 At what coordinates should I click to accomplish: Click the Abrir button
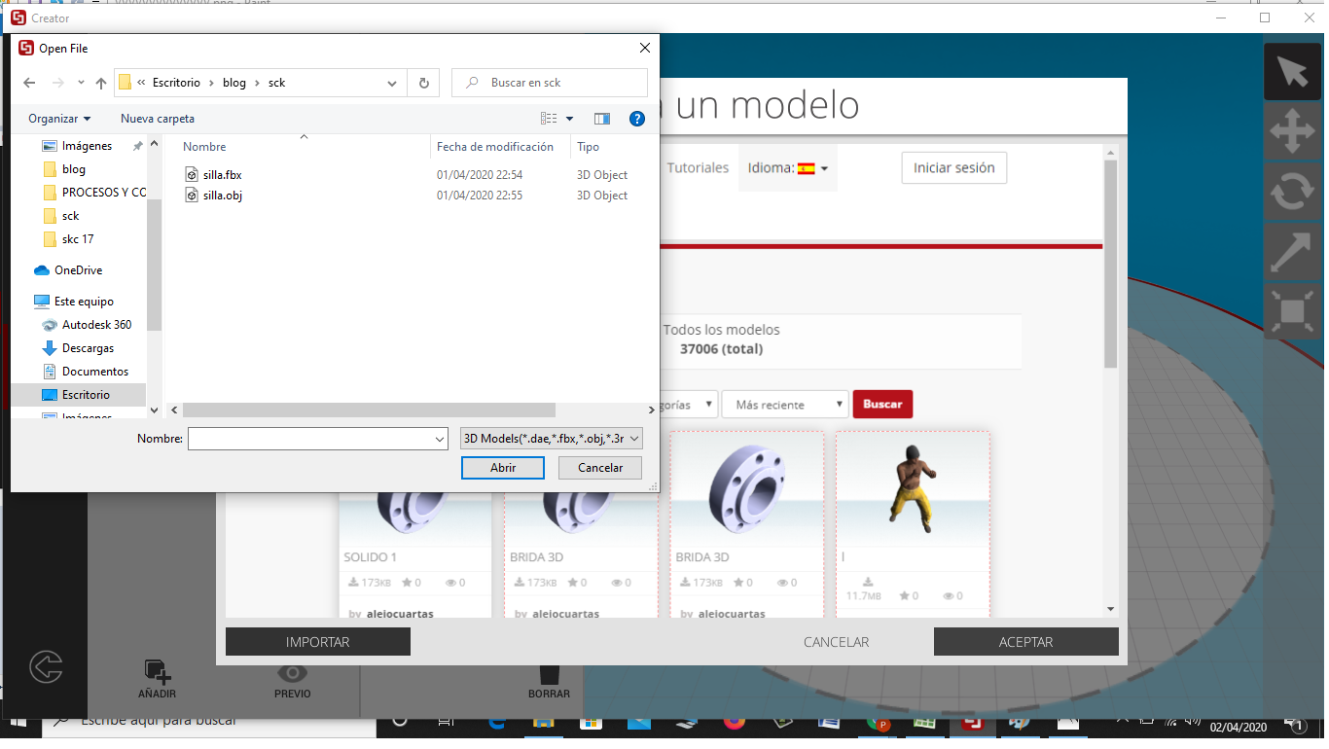tap(503, 468)
